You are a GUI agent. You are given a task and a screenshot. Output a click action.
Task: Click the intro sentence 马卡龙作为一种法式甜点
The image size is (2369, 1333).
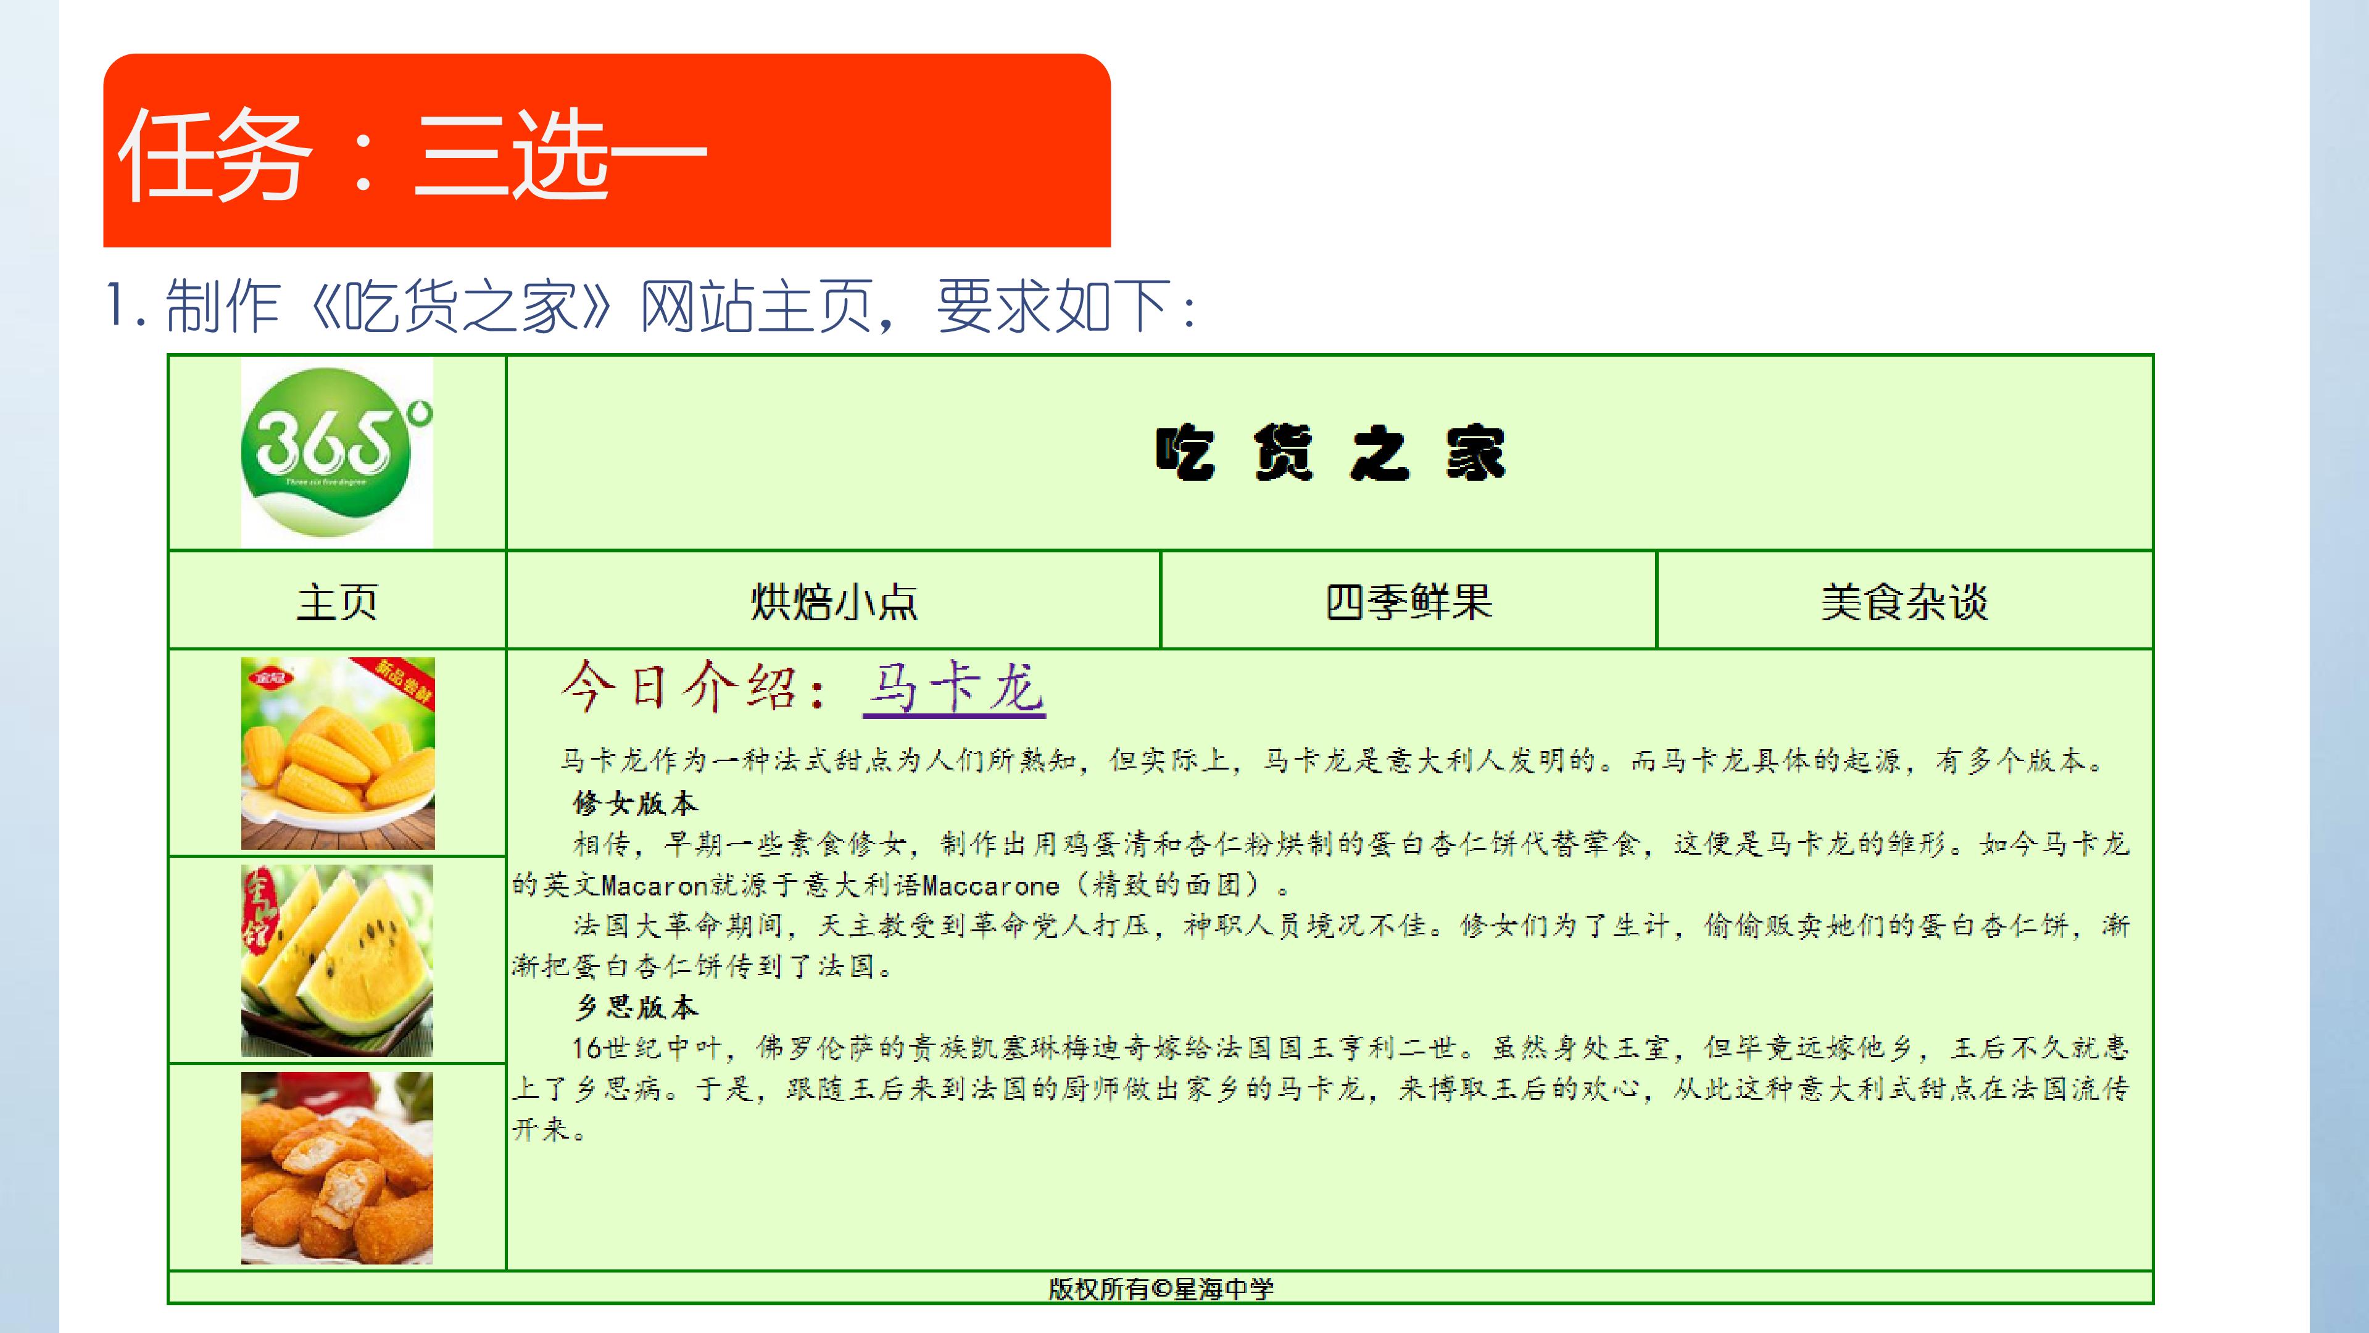1332,760
